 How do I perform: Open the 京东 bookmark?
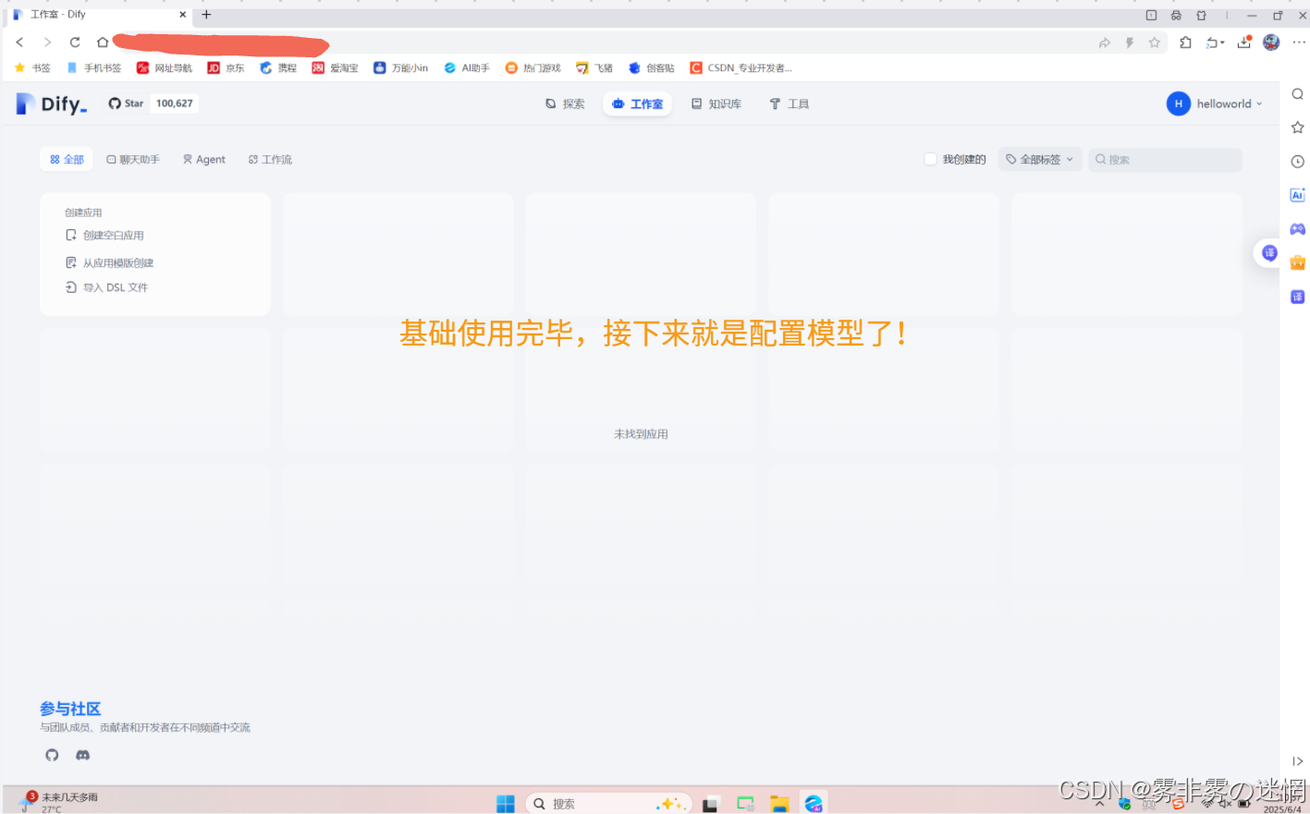[x=226, y=68]
